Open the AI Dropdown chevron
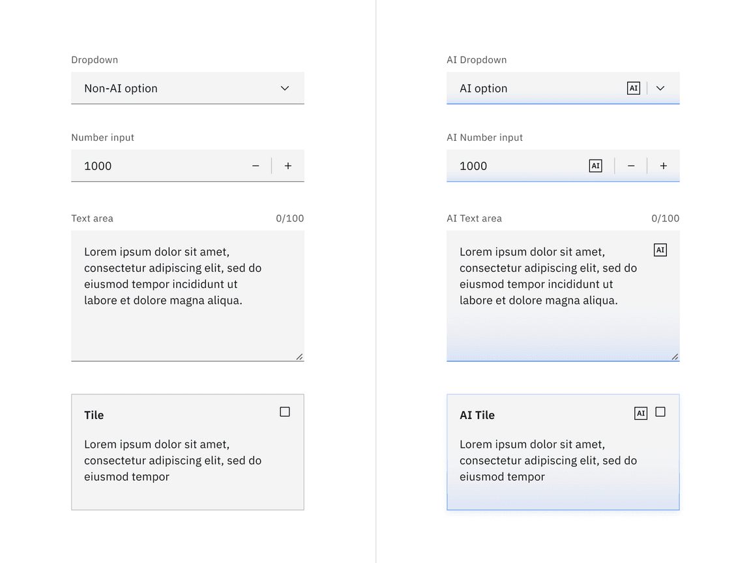This screenshot has width=751, height=563. pyautogui.click(x=660, y=88)
